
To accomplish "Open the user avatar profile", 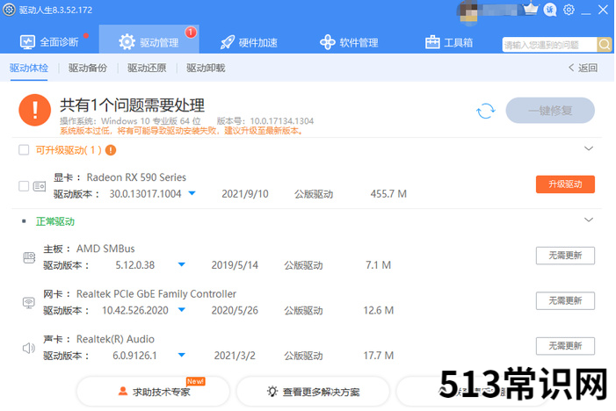I will tap(469, 12).
